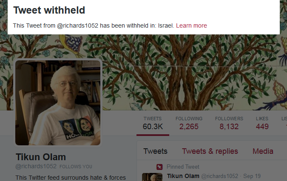Click the @richards1052 handle in pinned tweet

(220, 176)
